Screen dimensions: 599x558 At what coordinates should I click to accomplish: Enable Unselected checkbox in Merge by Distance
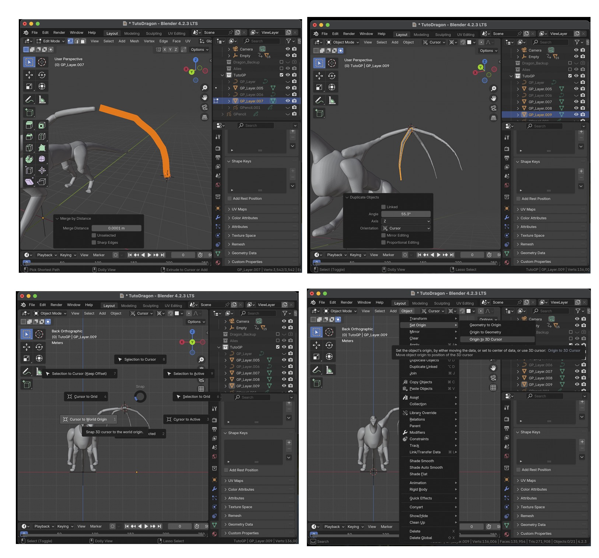94,236
